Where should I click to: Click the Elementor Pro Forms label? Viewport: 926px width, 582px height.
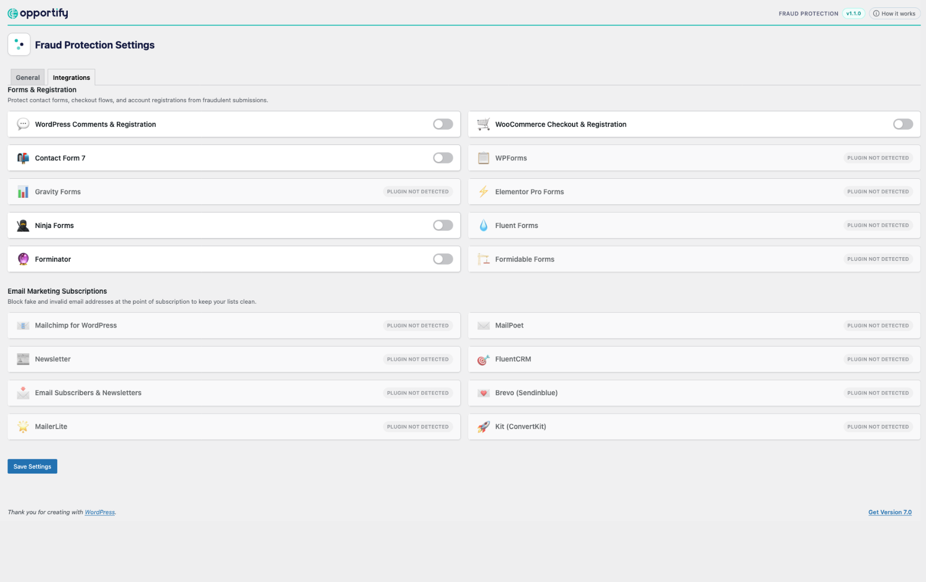click(x=529, y=192)
